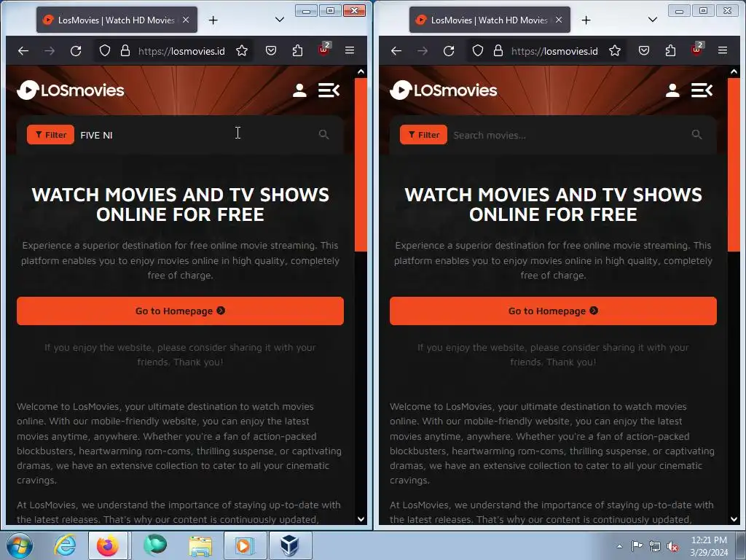The image size is (746, 560).
Task: Open Windows Explorer folder on taskbar
Action: [x=200, y=545]
